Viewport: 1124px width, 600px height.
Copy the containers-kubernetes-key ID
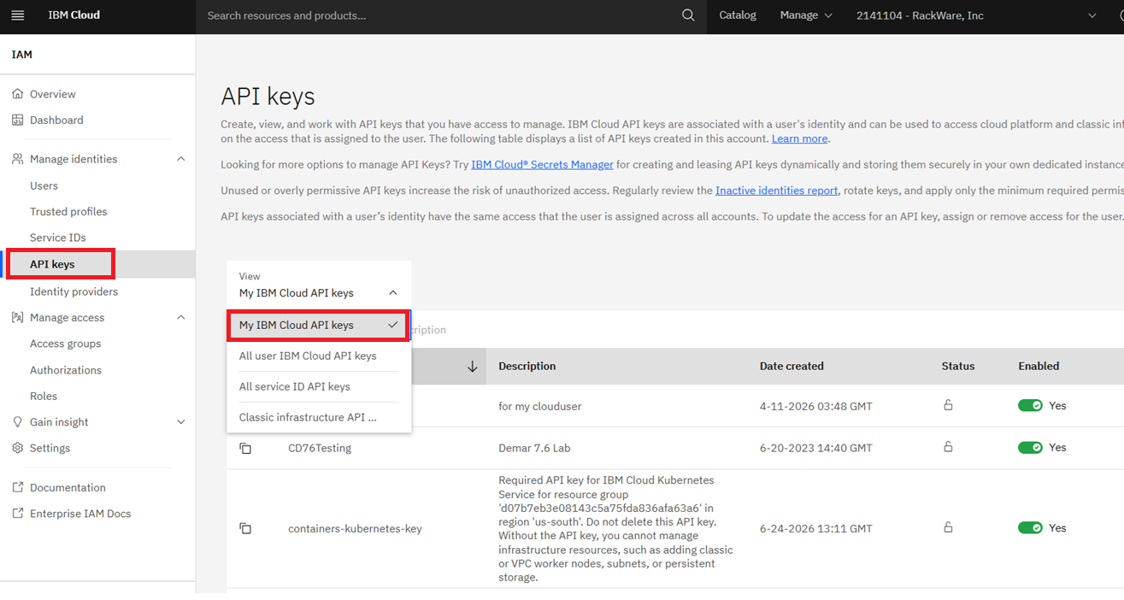click(x=245, y=528)
